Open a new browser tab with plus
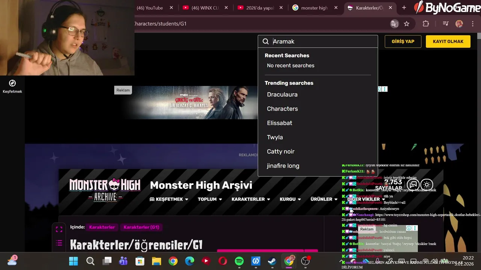 (404, 7)
